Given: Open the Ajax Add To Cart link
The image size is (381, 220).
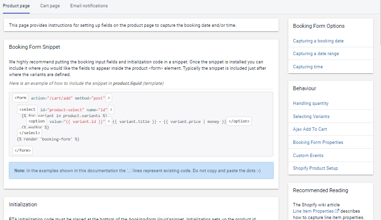Looking at the screenshot, I should coord(310,129).
